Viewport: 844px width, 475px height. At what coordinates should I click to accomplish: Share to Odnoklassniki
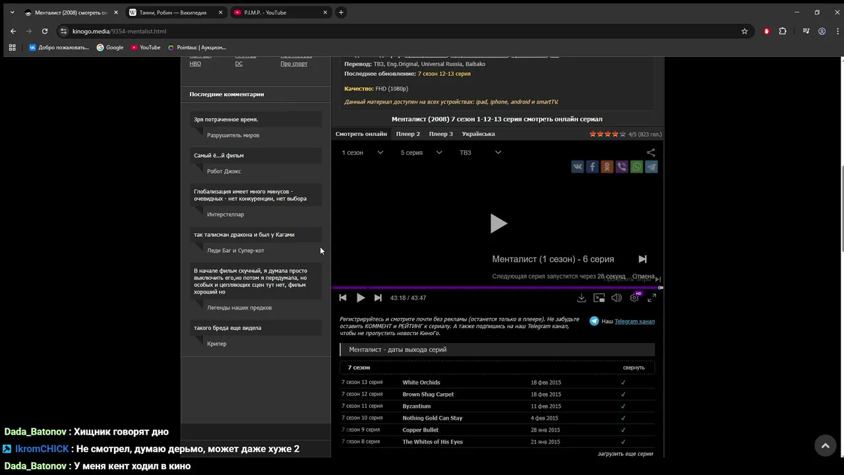point(607,167)
